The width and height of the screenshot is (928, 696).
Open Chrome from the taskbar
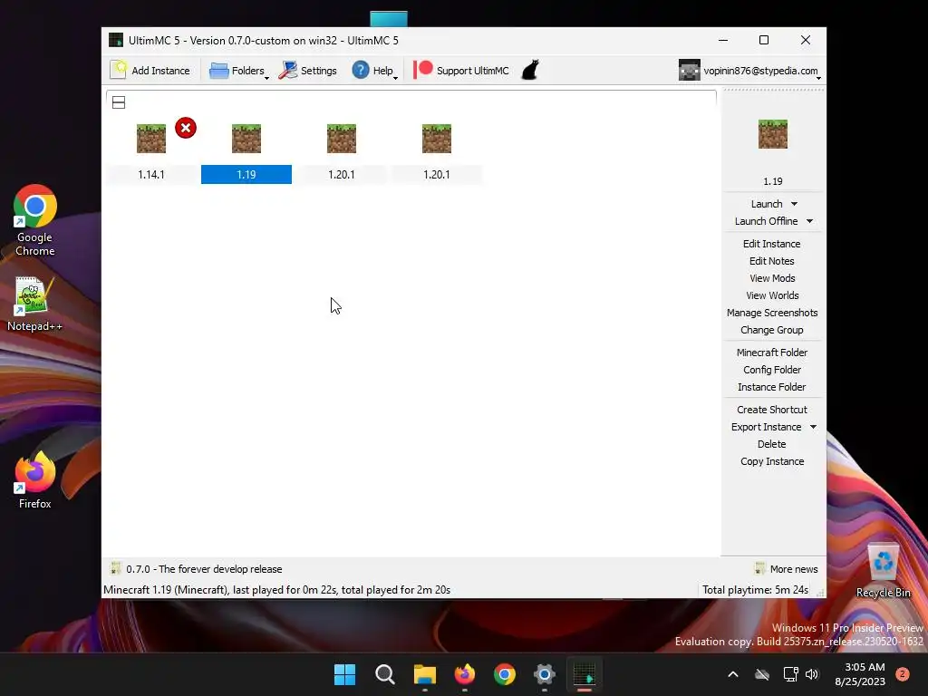coord(504,674)
